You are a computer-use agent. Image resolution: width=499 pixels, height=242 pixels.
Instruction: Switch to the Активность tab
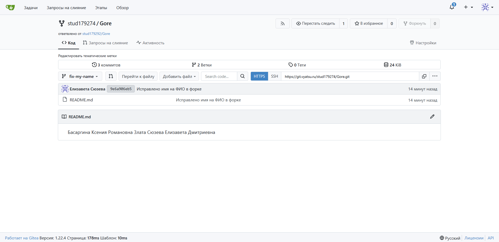tap(150, 43)
